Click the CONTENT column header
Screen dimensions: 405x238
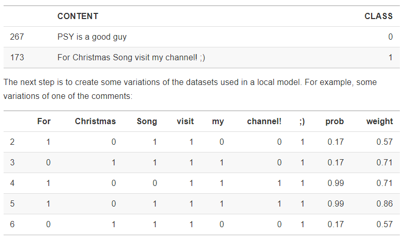pos(78,16)
